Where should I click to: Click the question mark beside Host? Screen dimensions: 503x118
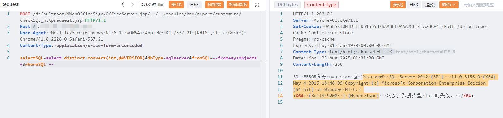(x=34, y=26)
